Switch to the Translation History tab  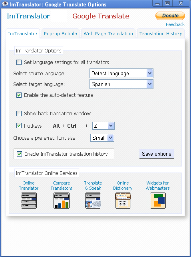[x=161, y=34]
